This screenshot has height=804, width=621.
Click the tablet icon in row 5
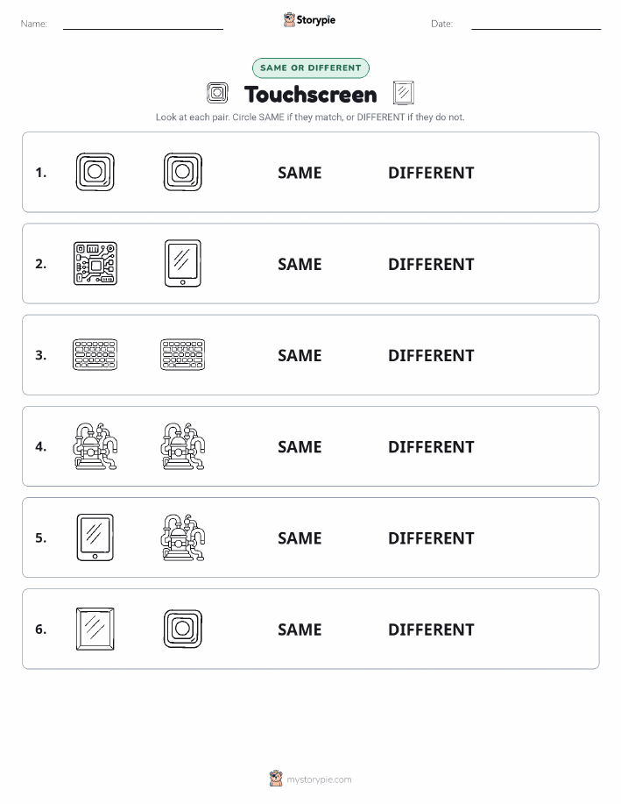click(95, 537)
